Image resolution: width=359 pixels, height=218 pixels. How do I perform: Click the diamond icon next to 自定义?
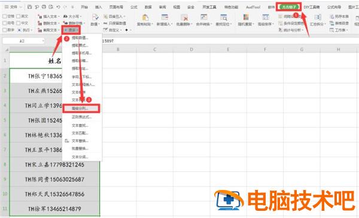[x=127, y=30]
